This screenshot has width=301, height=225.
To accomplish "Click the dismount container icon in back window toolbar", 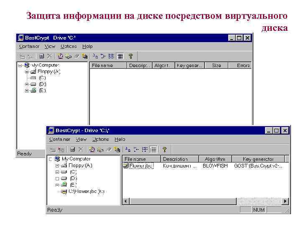I will click(x=31, y=56).
